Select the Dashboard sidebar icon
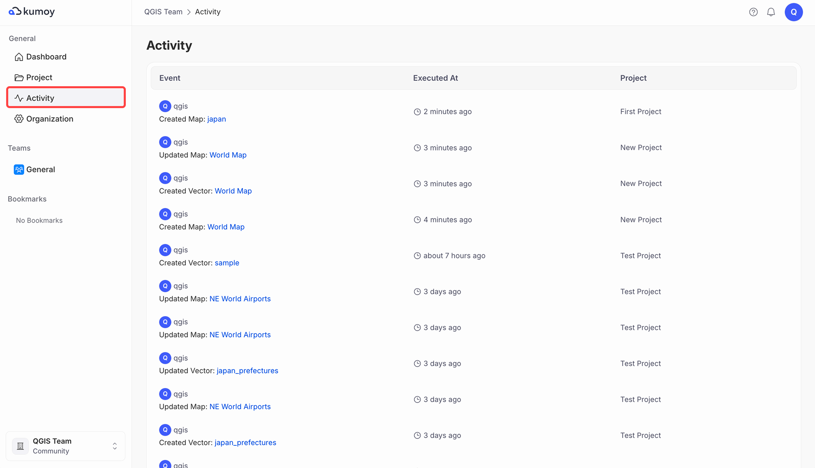815x468 pixels. coord(19,56)
